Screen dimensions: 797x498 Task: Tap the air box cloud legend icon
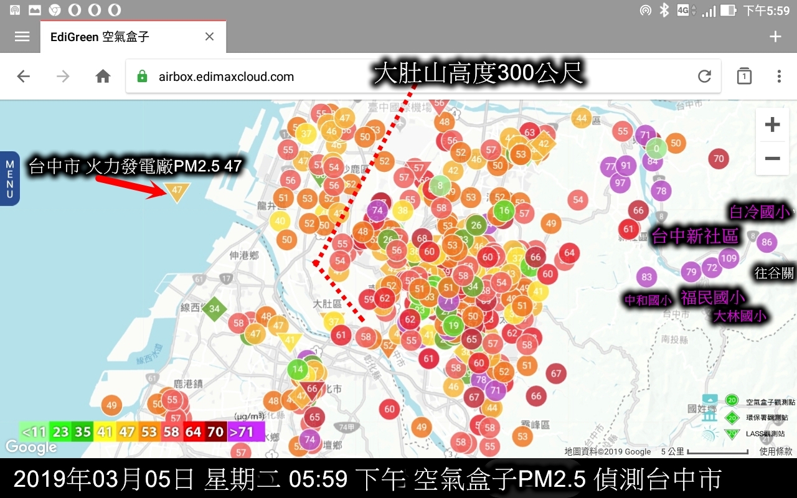pos(710,400)
